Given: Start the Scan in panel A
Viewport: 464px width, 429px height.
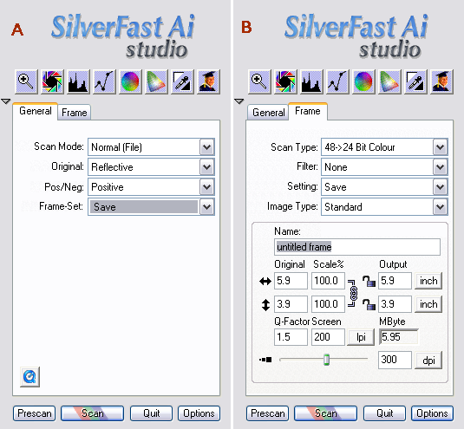Looking at the screenshot, I should click(92, 413).
